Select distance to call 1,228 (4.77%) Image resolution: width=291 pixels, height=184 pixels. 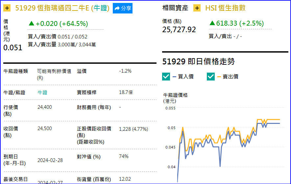click(x=133, y=129)
